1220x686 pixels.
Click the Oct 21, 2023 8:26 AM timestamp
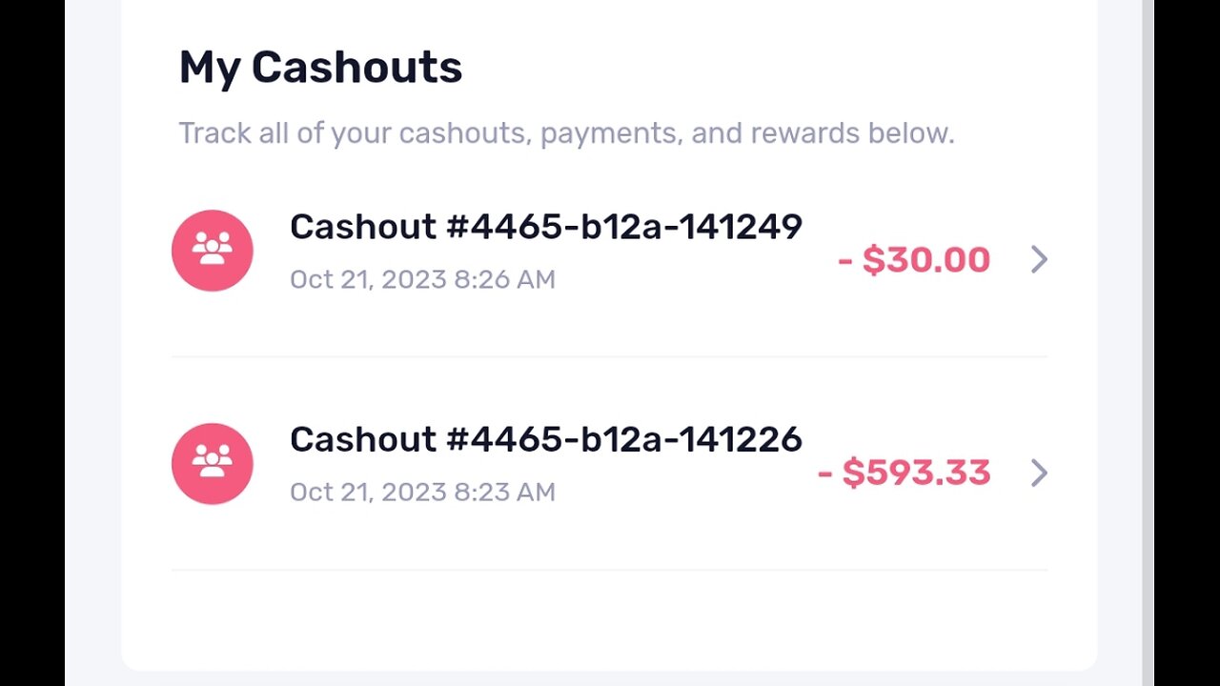point(422,280)
